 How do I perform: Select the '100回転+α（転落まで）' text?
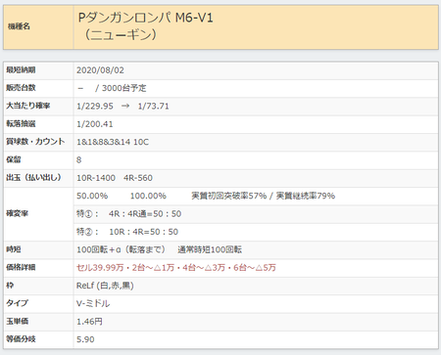coord(122,249)
